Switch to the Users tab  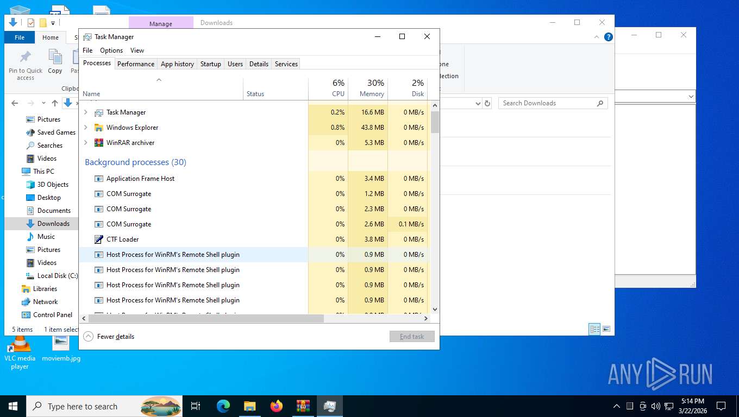pos(235,64)
